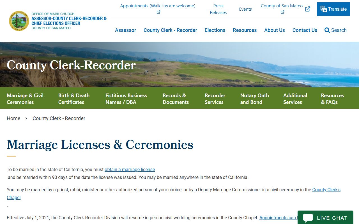The width and height of the screenshot is (359, 224).
Task: Click the search magnifier icon
Action: [327, 30]
